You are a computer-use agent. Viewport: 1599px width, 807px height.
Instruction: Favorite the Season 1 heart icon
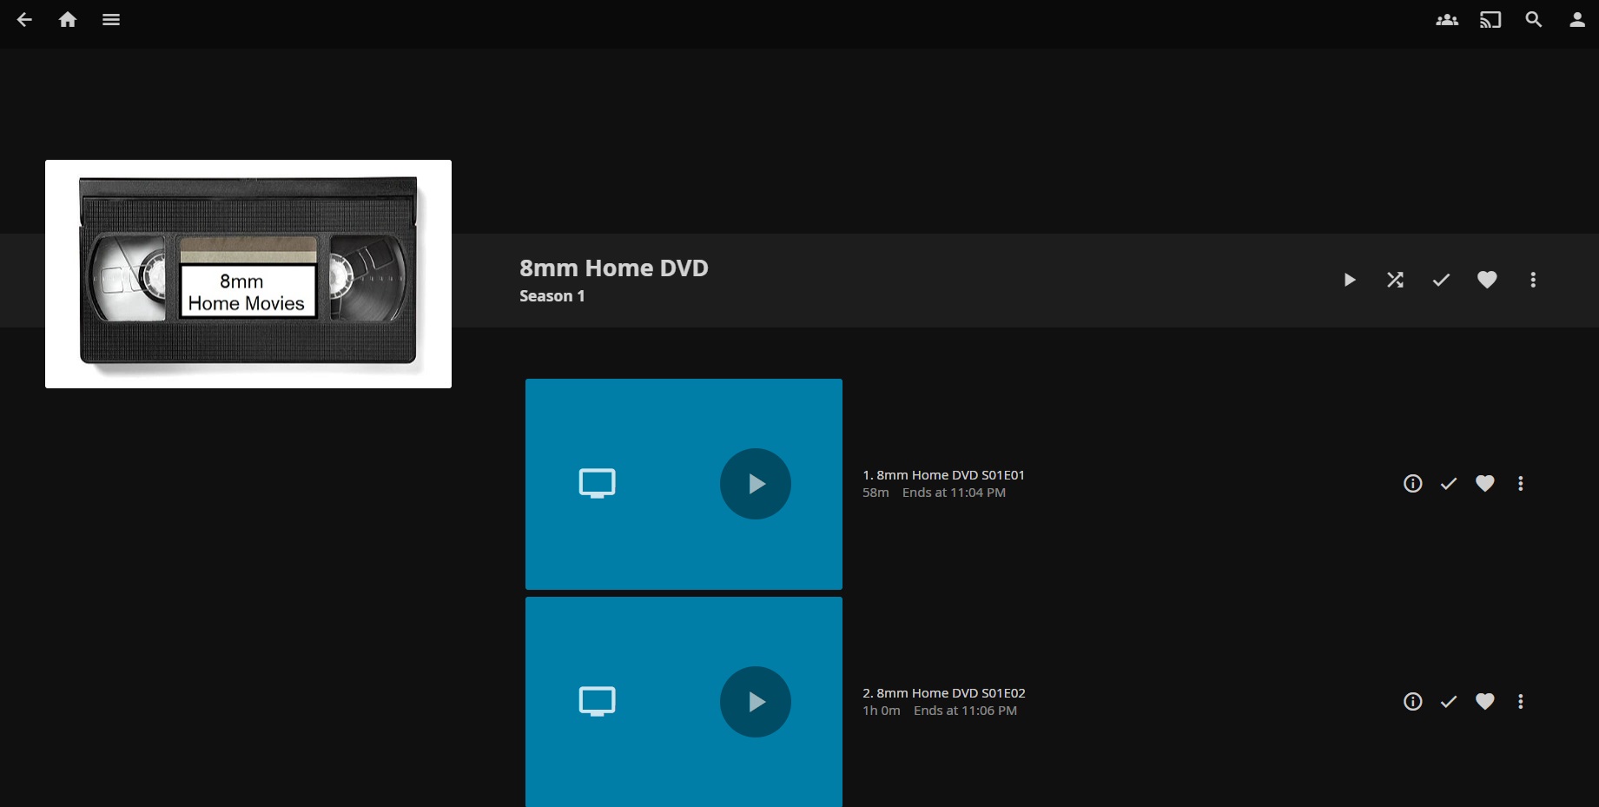click(x=1487, y=280)
